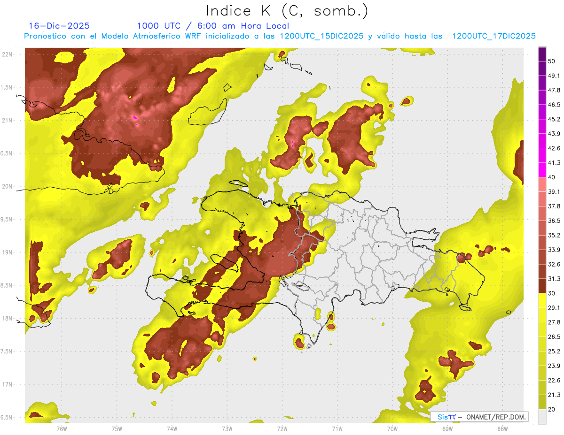
Task: Click the 72W longitude label
Action: (282, 429)
